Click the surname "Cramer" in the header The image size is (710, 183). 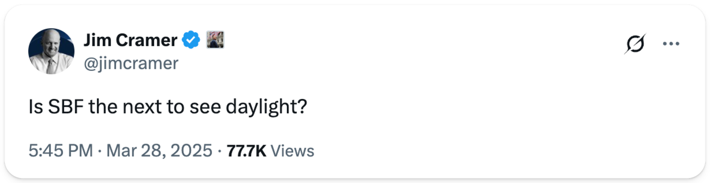146,40
